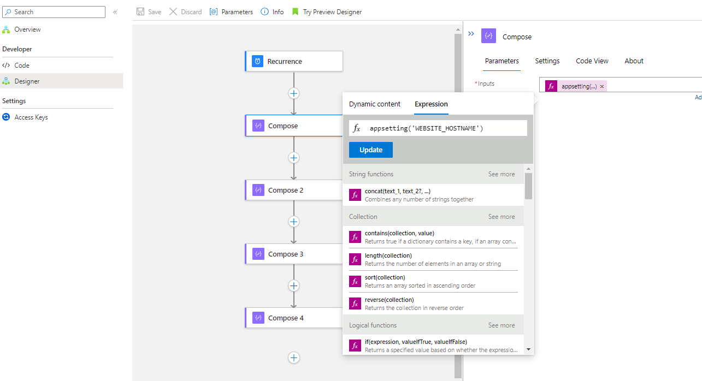The height and width of the screenshot is (381, 702).
Task: Remove the appsetting expression token
Action: tap(602, 86)
